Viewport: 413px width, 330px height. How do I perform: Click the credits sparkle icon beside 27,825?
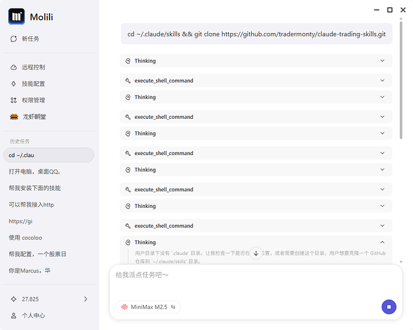pos(14,299)
